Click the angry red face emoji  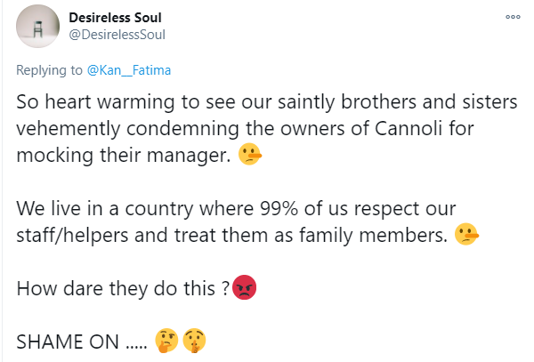pos(243,288)
